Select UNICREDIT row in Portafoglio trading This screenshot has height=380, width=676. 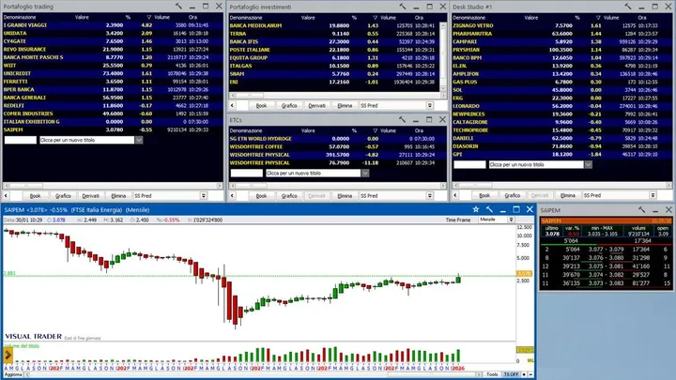[x=113, y=73]
